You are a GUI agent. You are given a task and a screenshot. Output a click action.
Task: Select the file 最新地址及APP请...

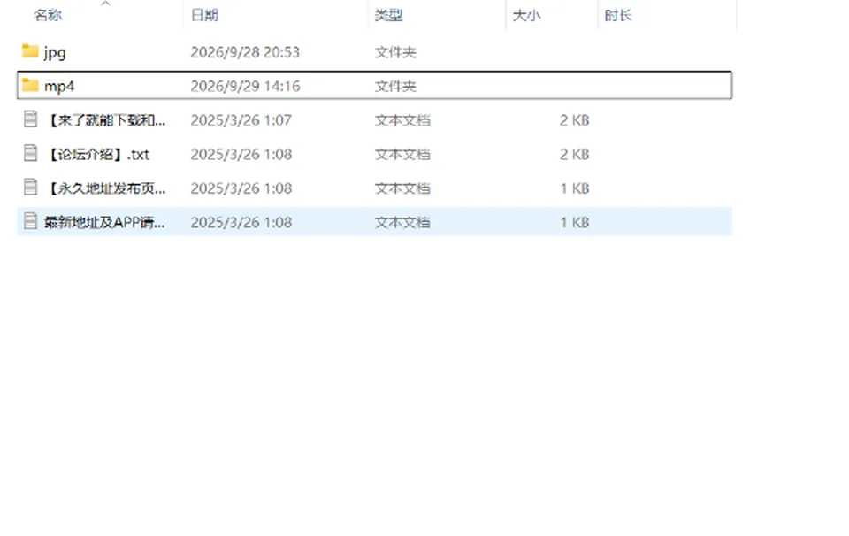point(105,223)
